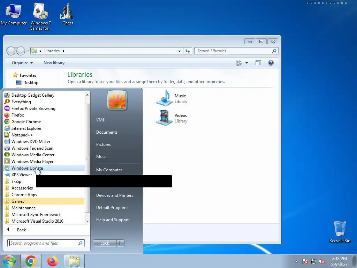Viewport: 357px width, 268px height.
Task: Launch Notepad++ from Start menu
Action: [44, 135]
